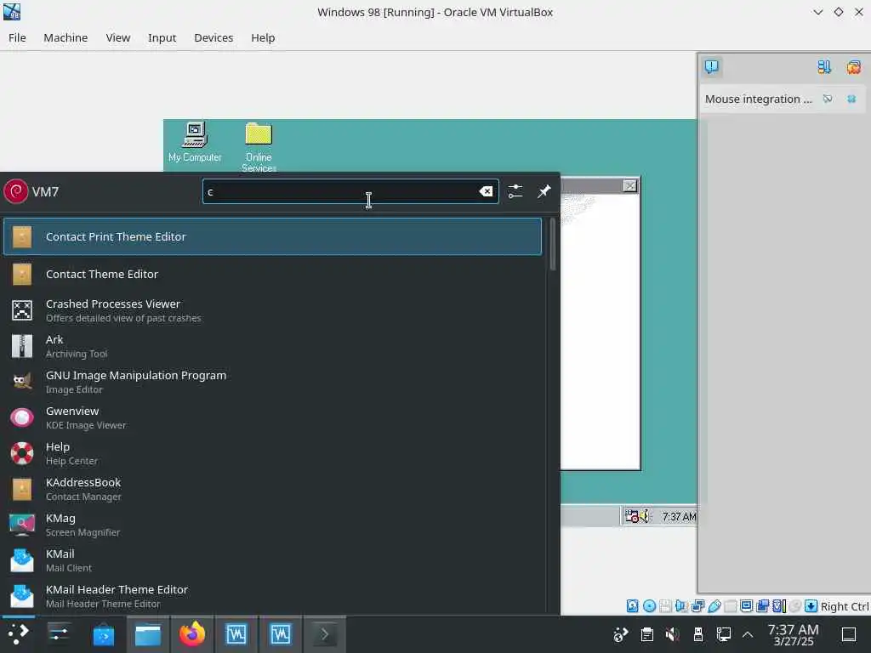Open removable devices tray icon
The height and width of the screenshot is (653, 871).
point(698,634)
